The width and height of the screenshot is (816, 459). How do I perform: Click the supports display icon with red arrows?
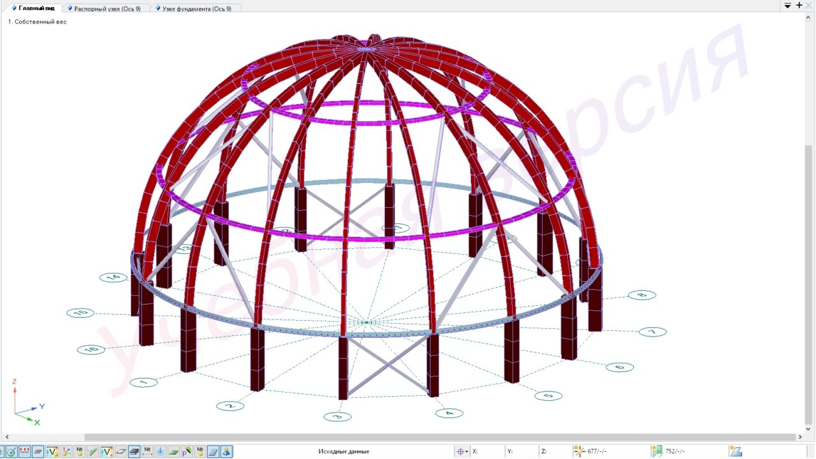(x=25, y=451)
